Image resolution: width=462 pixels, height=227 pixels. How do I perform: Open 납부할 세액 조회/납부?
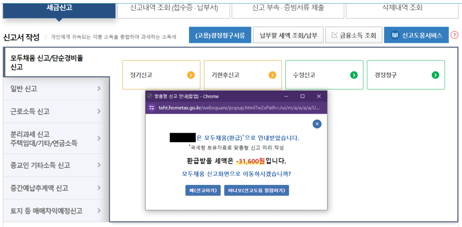288,35
